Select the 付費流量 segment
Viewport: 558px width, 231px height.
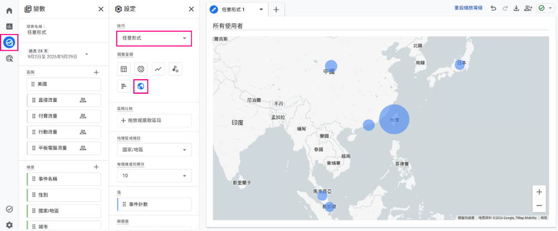[x=64, y=116]
